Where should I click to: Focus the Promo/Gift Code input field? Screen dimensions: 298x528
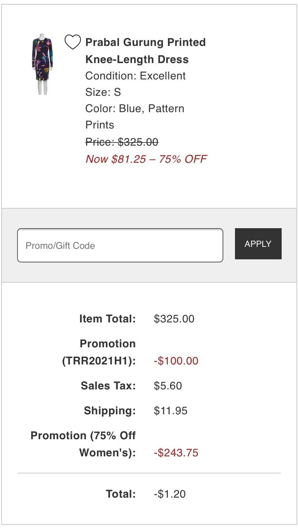[x=120, y=245]
